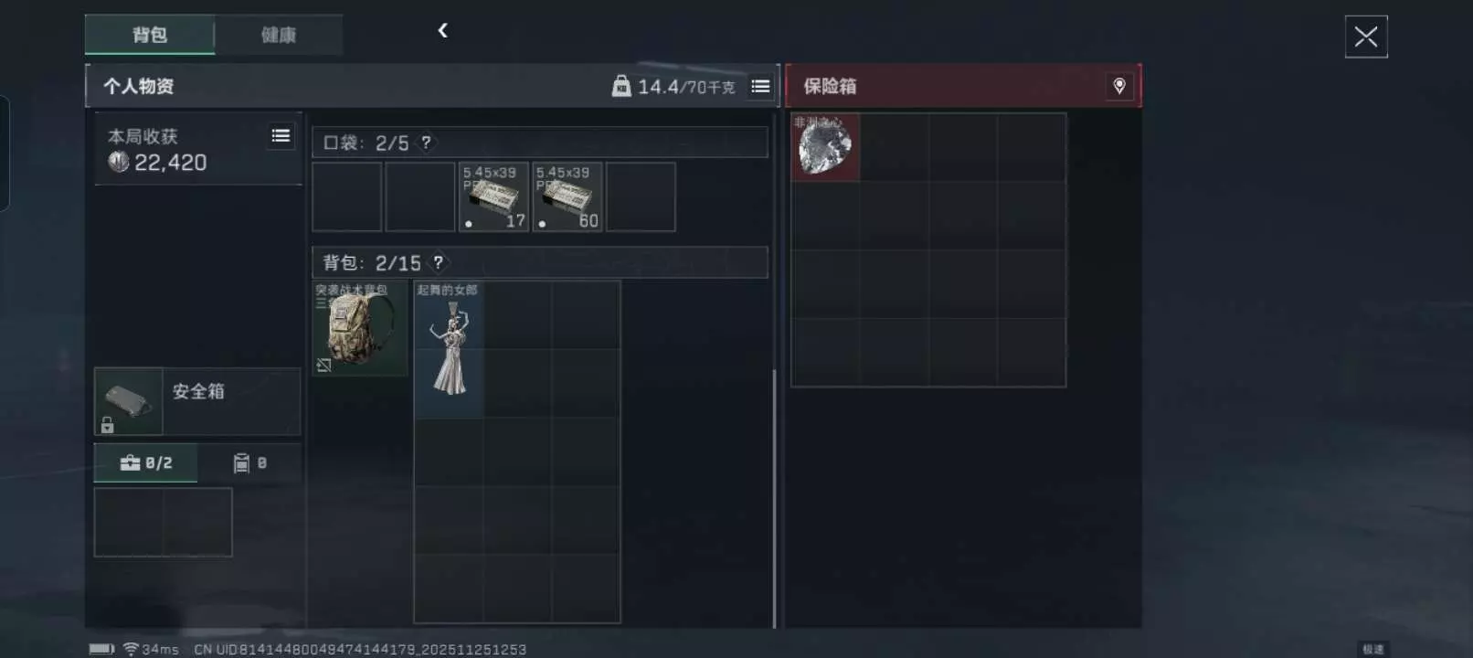Show the 口袋 help question mark
The image size is (1473, 658).
click(x=426, y=143)
